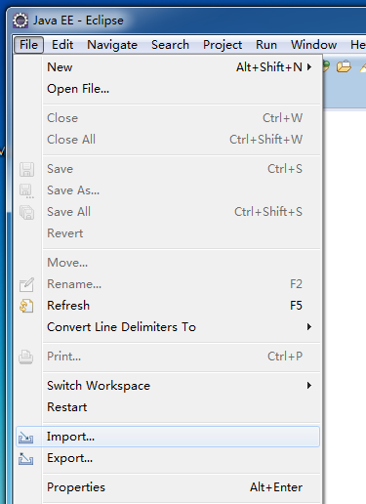Open the Edit menu

62,45
